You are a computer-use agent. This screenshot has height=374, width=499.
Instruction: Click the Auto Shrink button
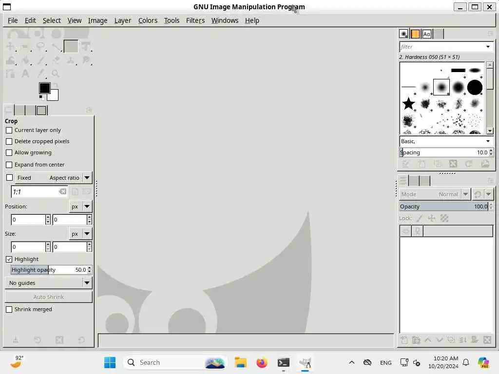coord(49,297)
